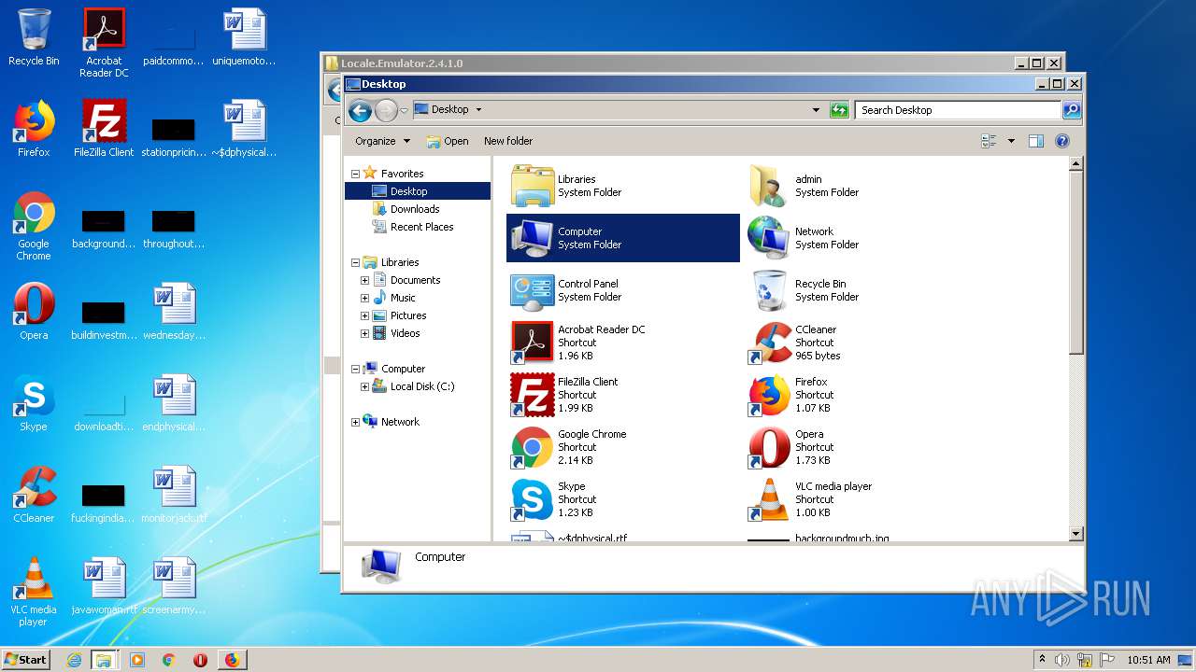1196x672 pixels.
Task: Select Downloads in Favorites
Action: 415,209
